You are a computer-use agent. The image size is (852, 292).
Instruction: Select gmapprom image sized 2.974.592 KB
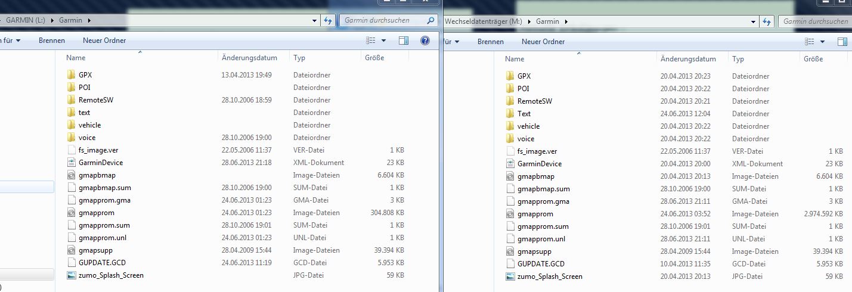[x=535, y=214]
